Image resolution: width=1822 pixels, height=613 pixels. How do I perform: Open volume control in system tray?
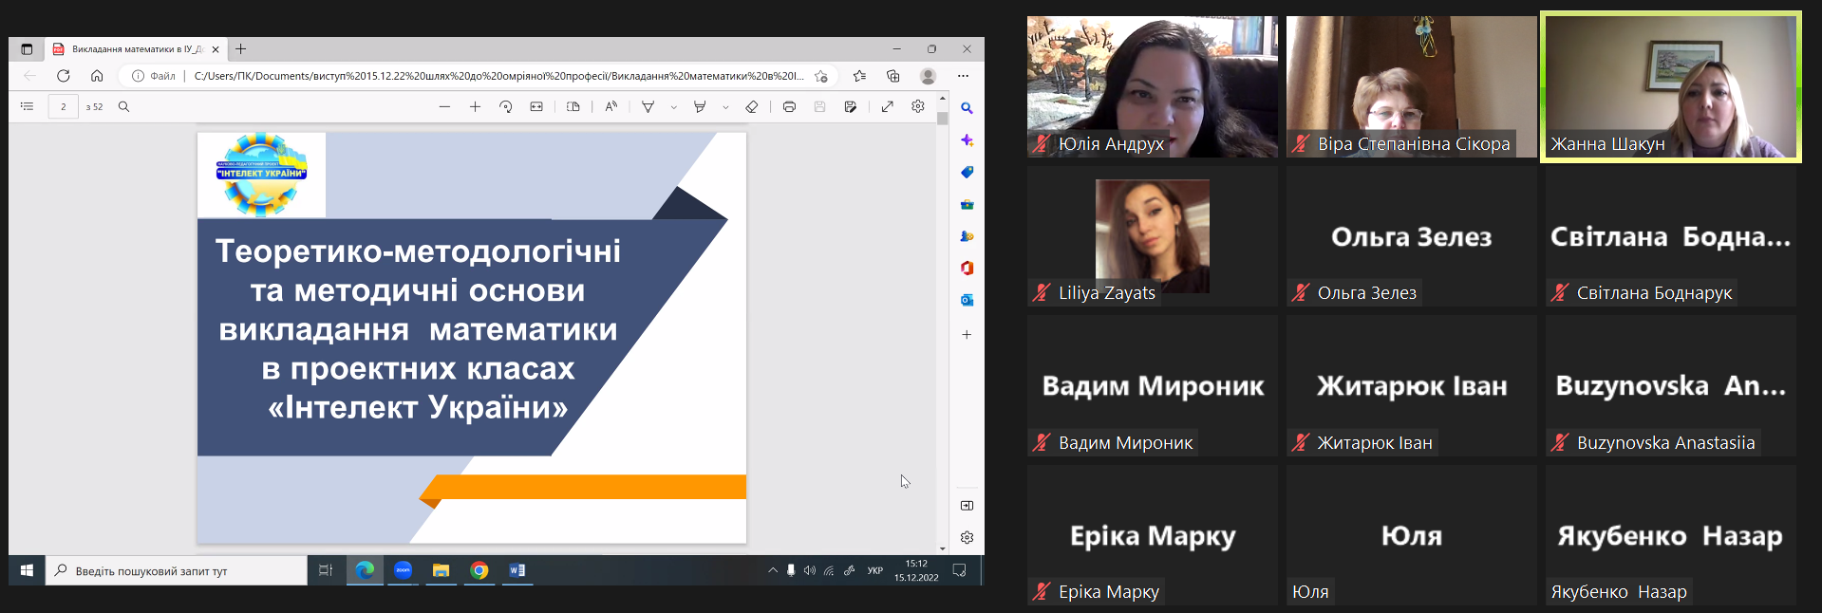[x=810, y=570]
